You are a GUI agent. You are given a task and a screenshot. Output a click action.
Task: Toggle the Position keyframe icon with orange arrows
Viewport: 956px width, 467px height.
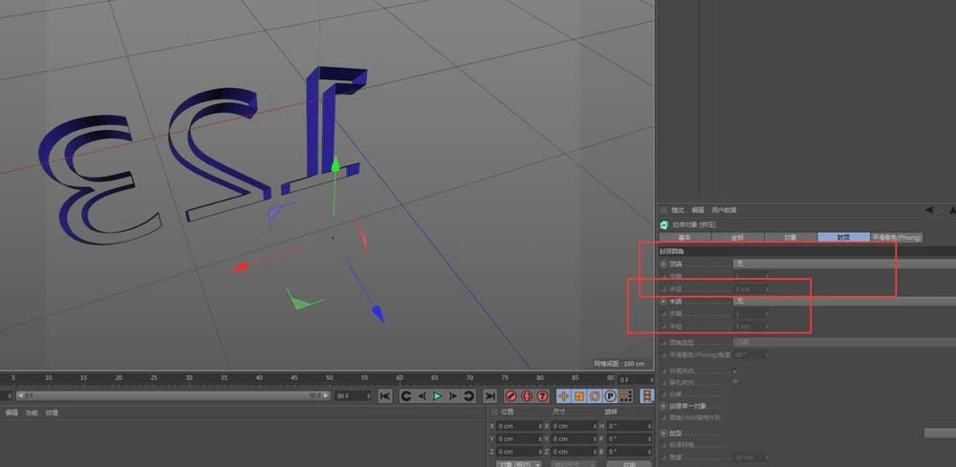563,395
